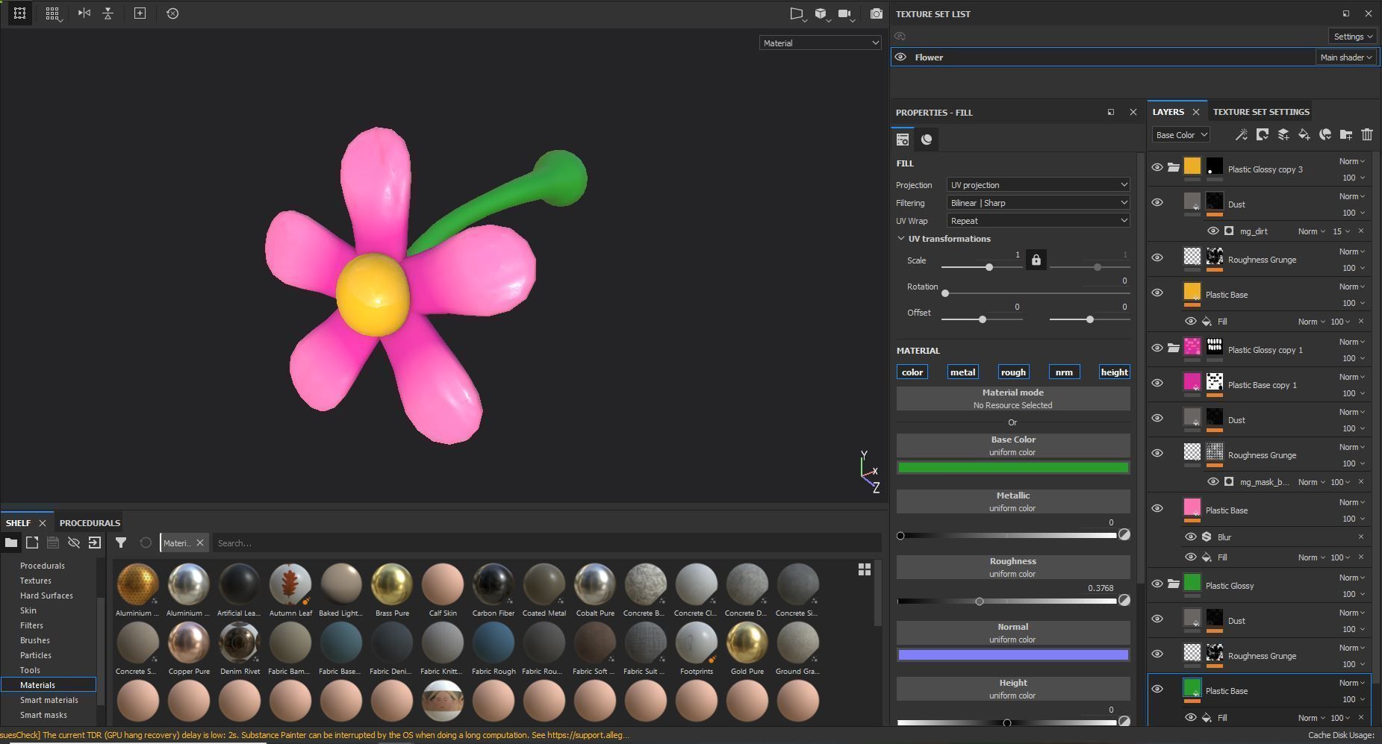Image resolution: width=1382 pixels, height=744 pixels.
Task: Open the Base Color channel dropdown in Layers
Action: tap(1181, 135)
